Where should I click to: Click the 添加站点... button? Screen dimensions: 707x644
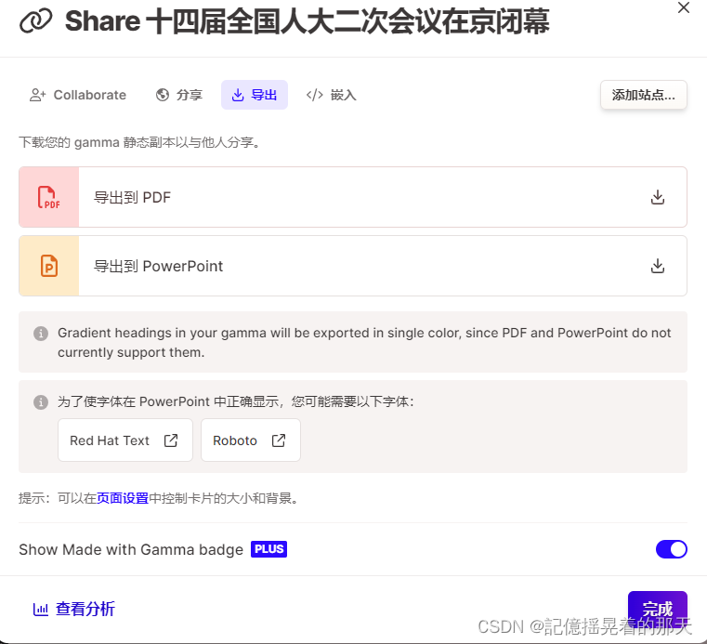(644, 95)
